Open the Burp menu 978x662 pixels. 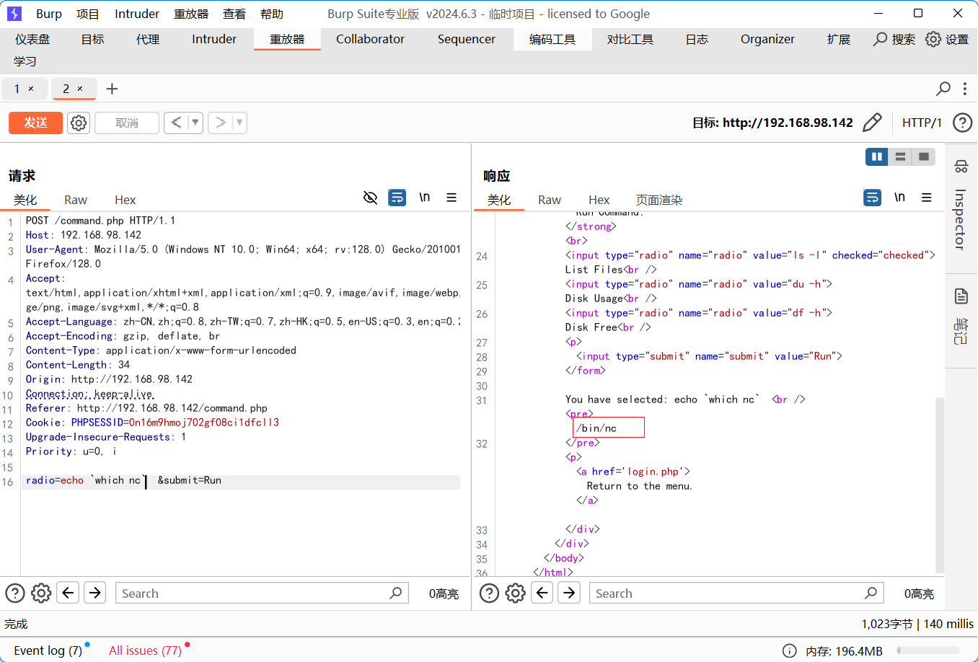[x=49, y=14]
